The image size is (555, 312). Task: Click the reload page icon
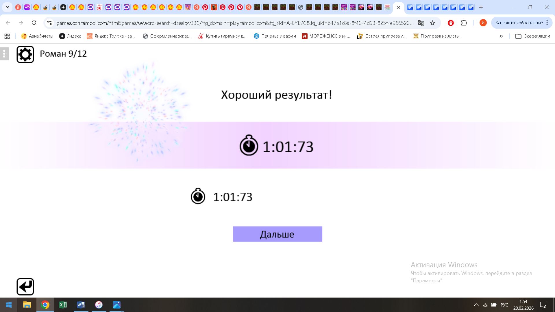tap(34, 23)
